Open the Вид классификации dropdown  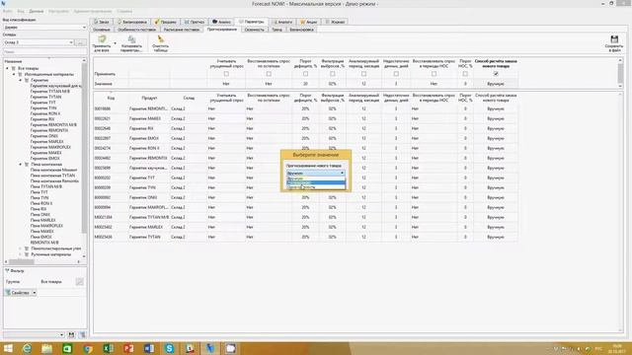pyautogui.click(x=44, y=27)
